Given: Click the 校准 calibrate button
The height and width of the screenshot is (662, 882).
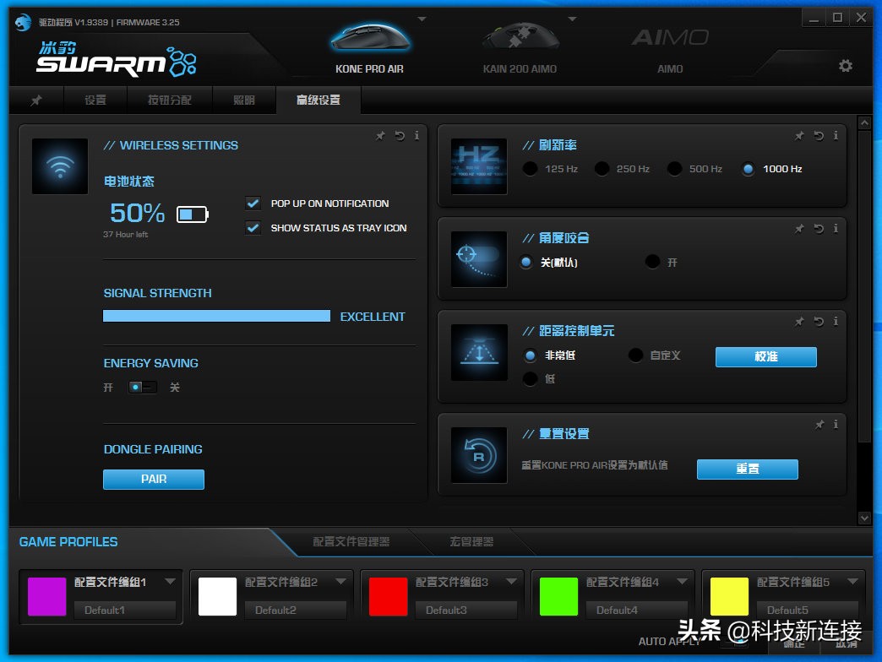Looking at the screenshot, I should [765, 357].
